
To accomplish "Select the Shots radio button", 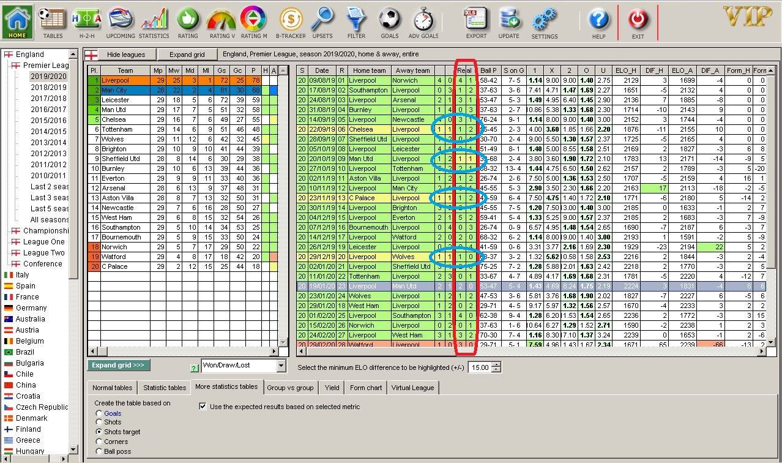I will 99,423.
